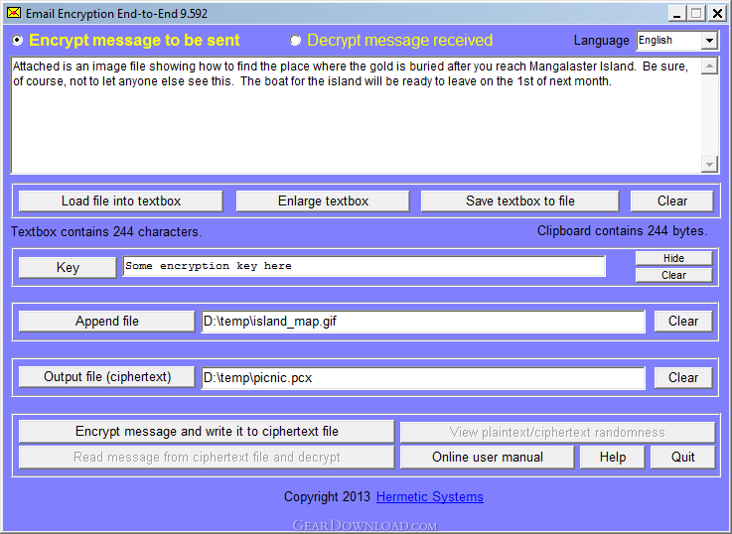Image resolution: width=732 pixels, height=534 pixels.
Task: Click inside the encryption key field
Action: point(365,266)
